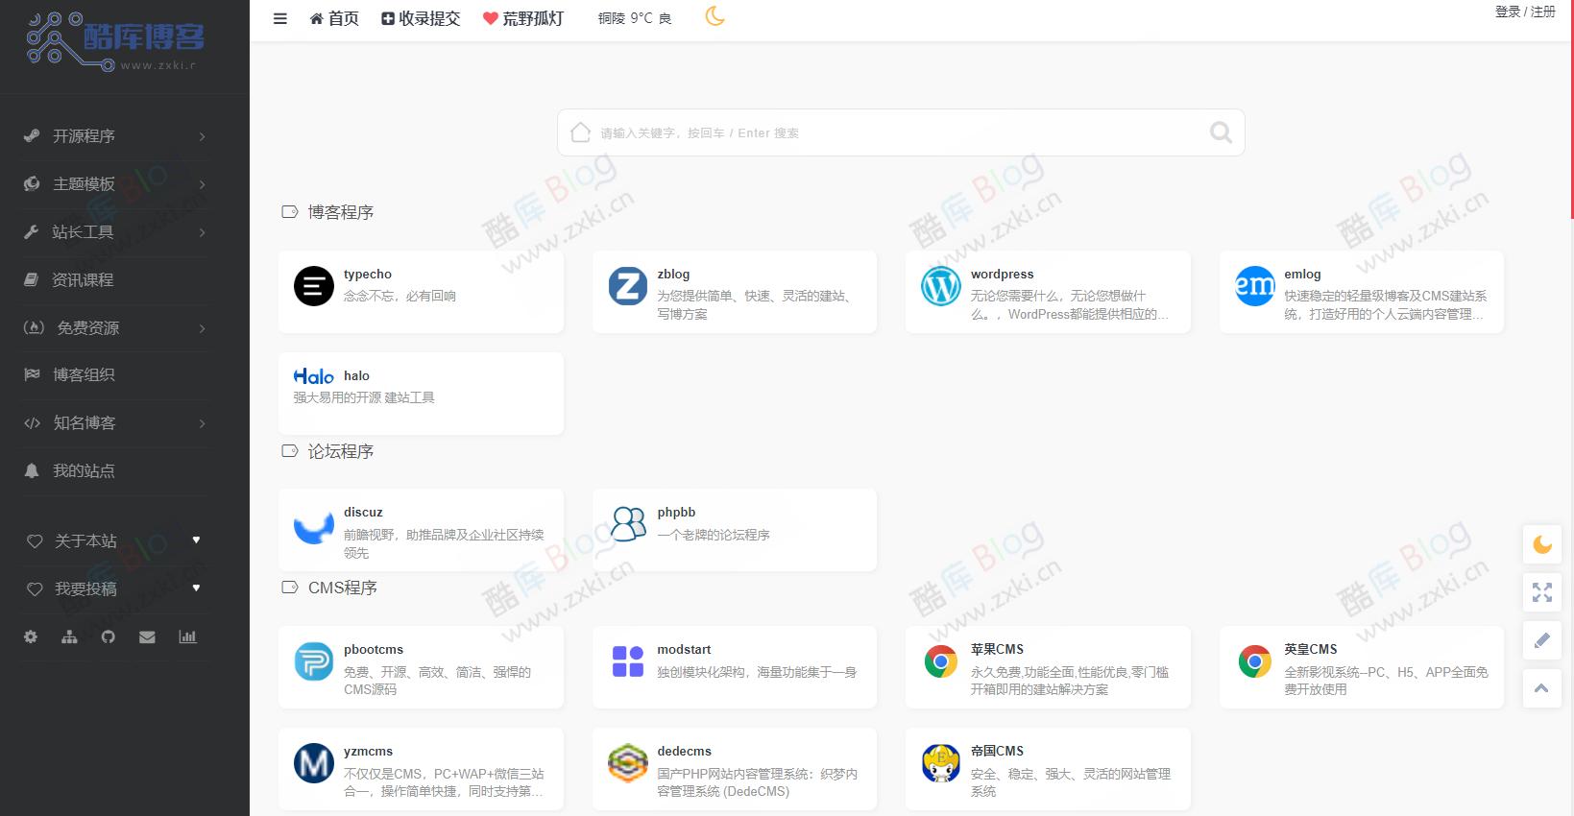Click the back-to-top arrow button
1574x816 pixels.
1541,688
